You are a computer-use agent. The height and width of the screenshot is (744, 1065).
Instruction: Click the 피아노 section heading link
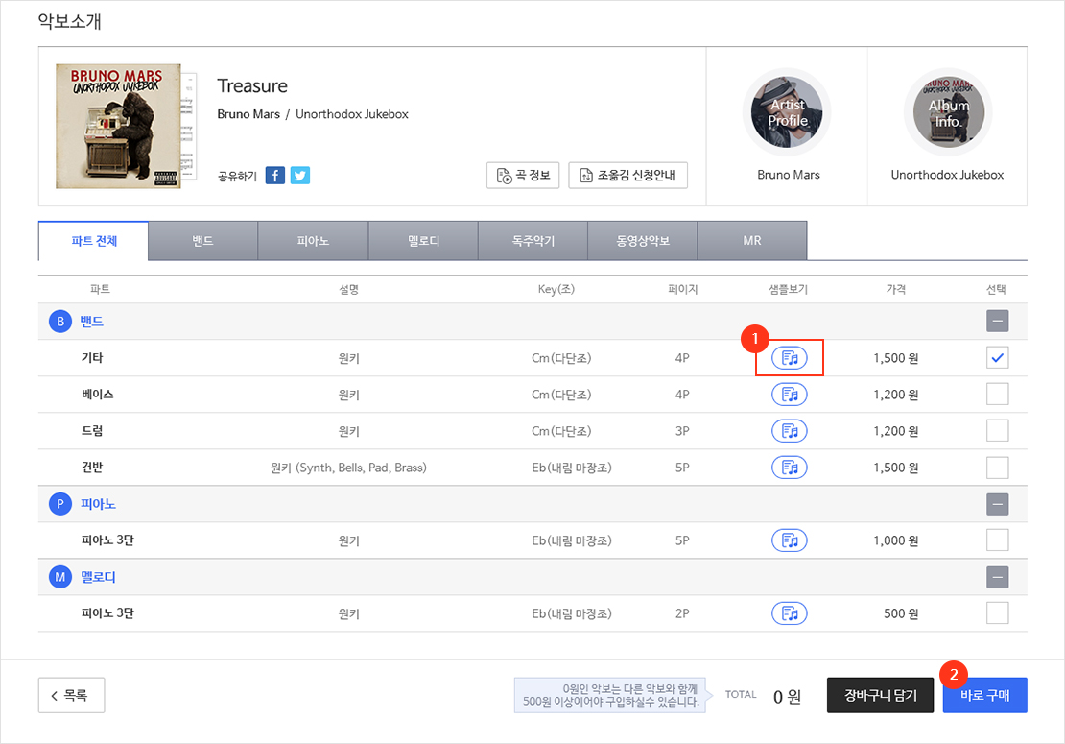pyautogui.click(x=98, y=504)
